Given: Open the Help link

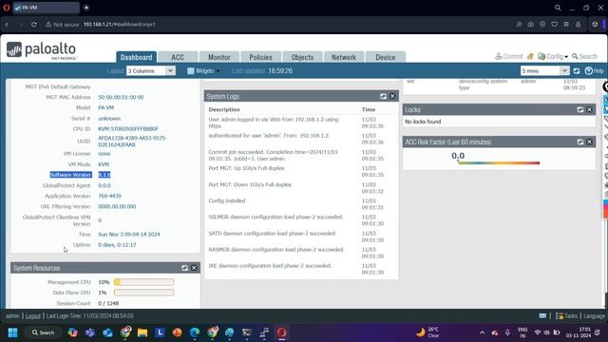Looking at the screenshot, I should [x=595, y=71].
